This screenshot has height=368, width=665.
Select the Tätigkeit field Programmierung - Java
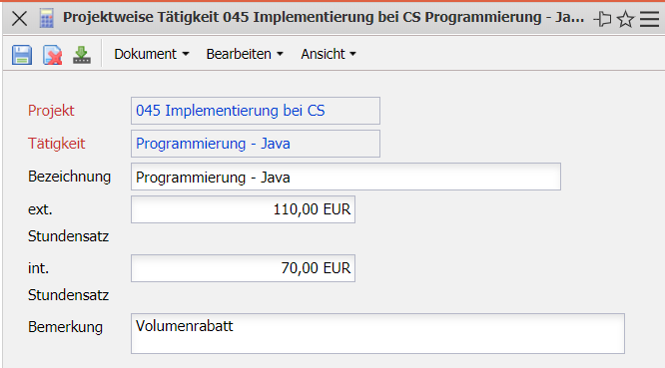[256, 144]
